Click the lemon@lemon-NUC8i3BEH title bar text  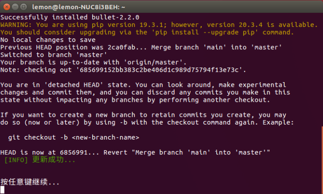point(78,7)
